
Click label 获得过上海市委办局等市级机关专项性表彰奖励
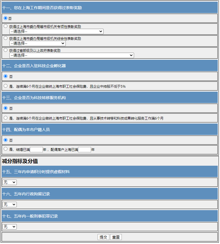point(45,26)
